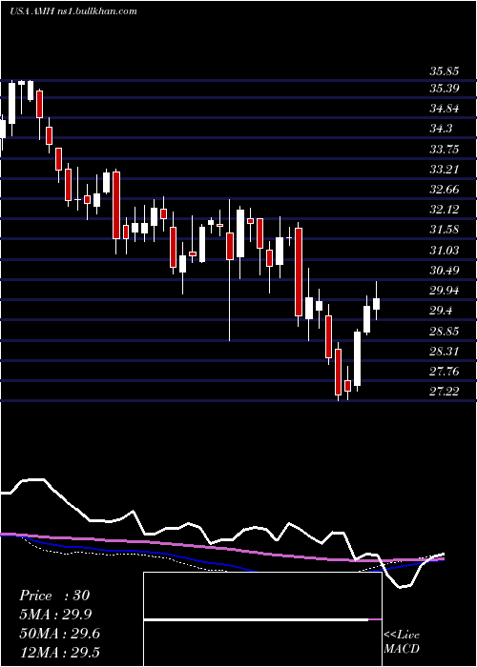Click the 29.94 price level label
Image resolution: width=477 pixels, height=667 pixels.
tap(444, 291)
